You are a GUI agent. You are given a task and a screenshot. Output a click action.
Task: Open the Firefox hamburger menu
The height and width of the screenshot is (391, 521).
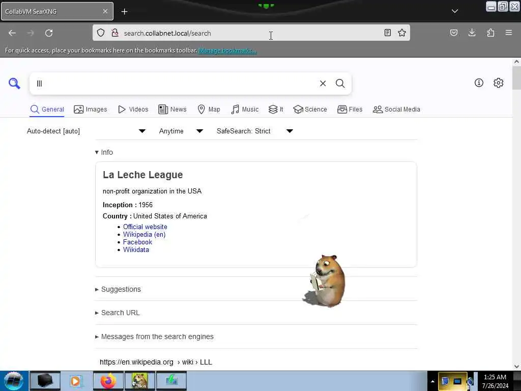point(509,33)
